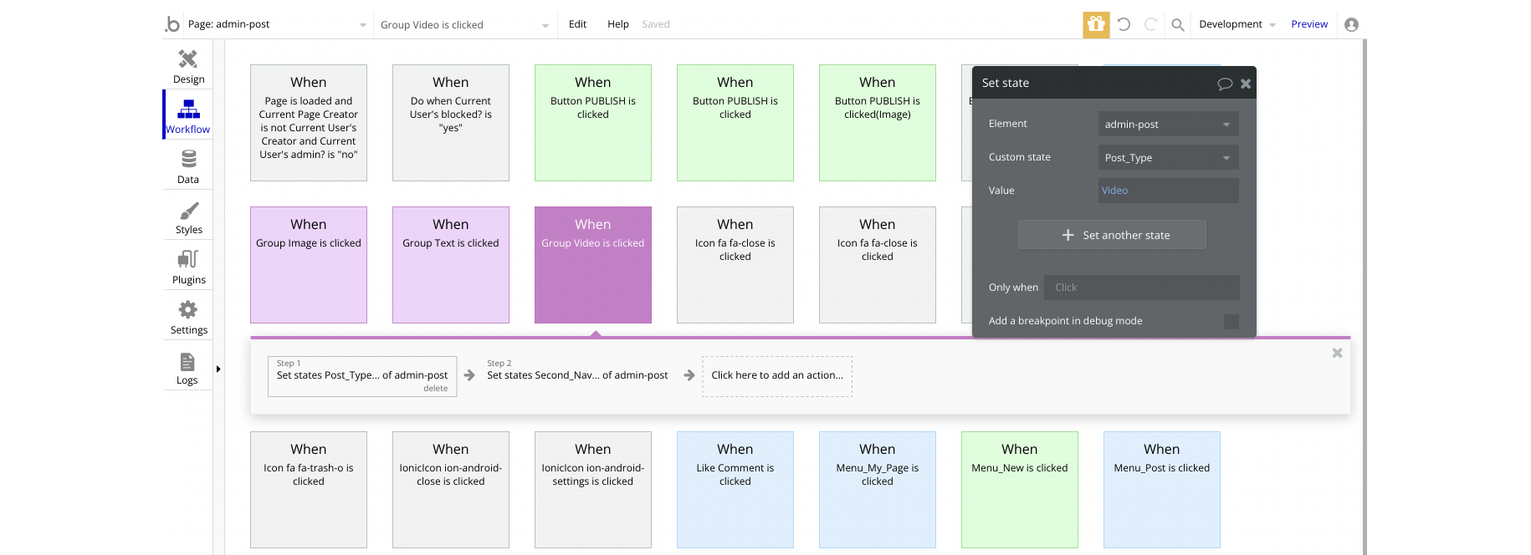1531x555 pixels.
Task: Go to the Styles section
Action: pos(188,216)
